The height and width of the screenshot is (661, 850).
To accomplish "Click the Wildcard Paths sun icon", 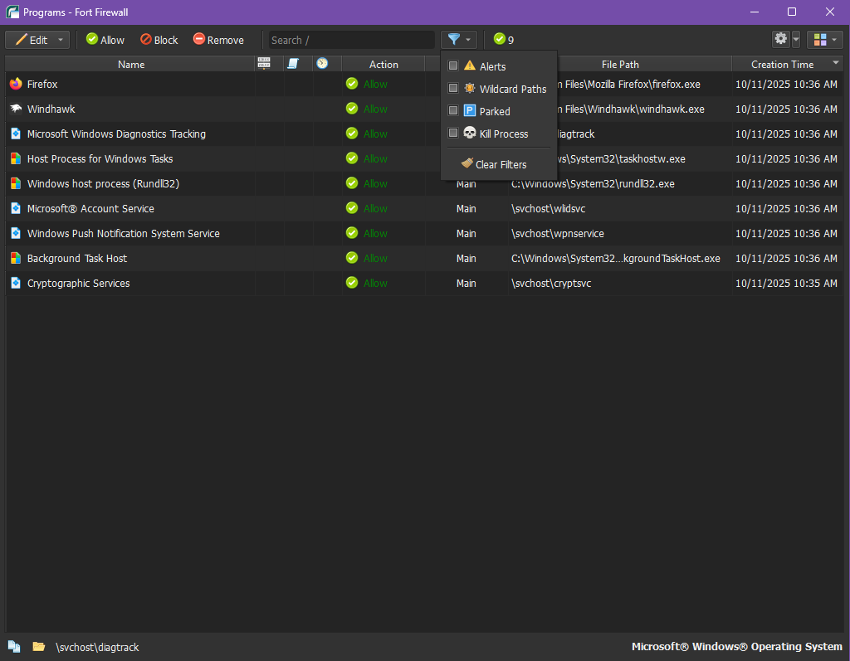I will tap(470, 88).
